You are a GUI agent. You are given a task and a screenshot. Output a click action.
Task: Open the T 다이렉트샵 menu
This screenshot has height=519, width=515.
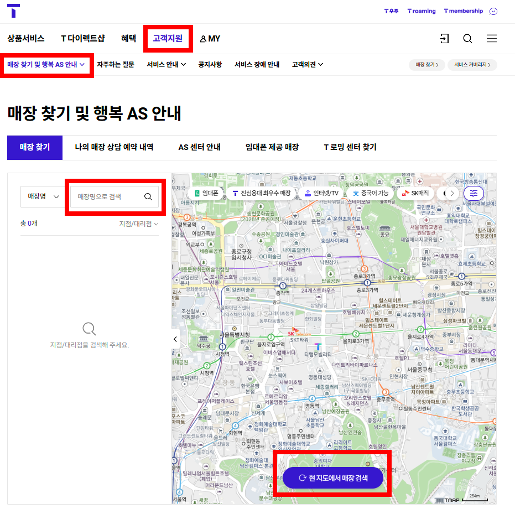[83, 38]
